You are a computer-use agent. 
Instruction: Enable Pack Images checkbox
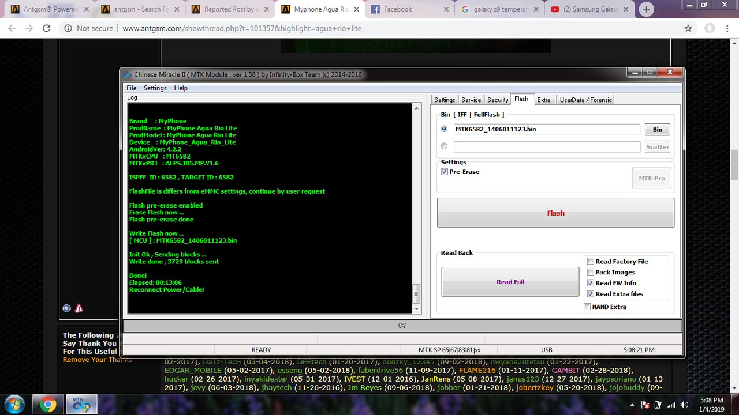(591, 272)
